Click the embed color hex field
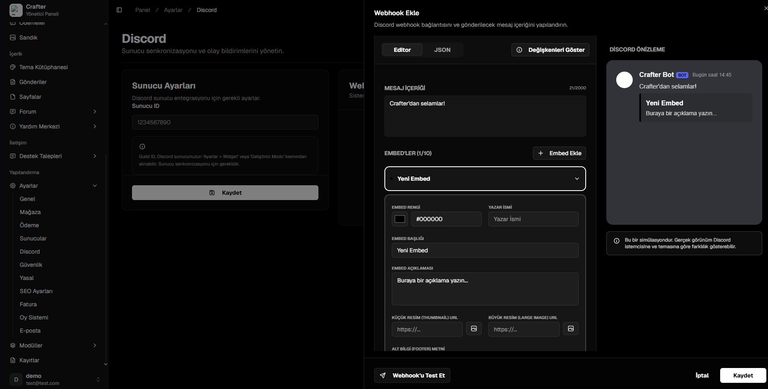This screenshot has width=768, height=389. pos(446,219)
